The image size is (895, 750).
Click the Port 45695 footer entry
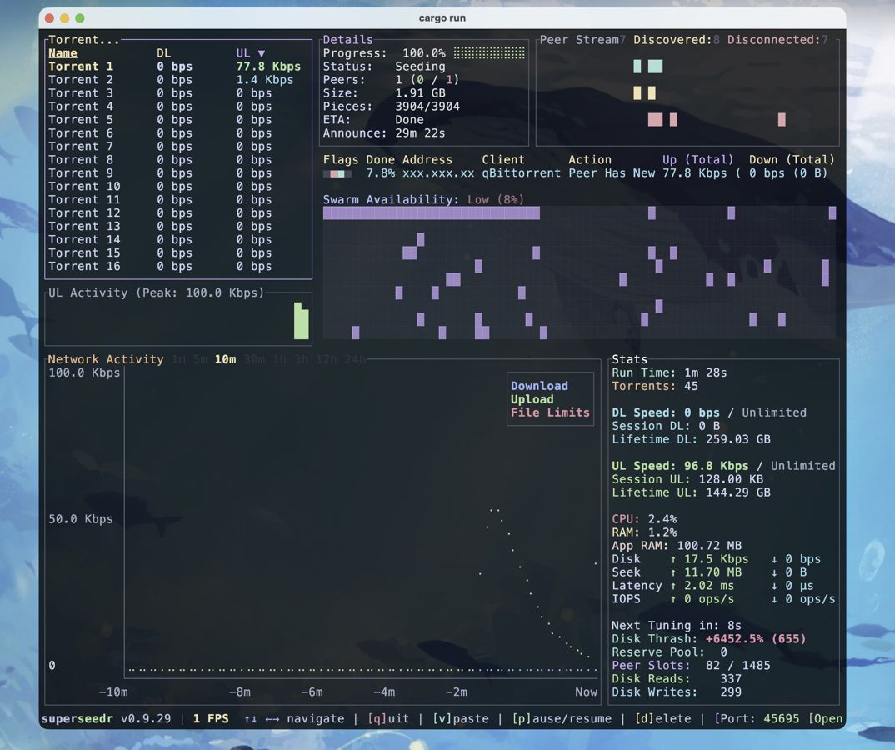[757, 718]
